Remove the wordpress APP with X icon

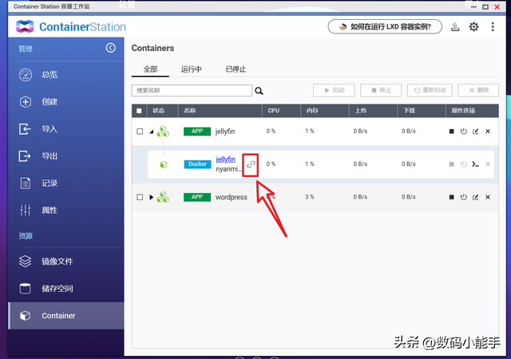pyautogui.click(x=488, y=197)
